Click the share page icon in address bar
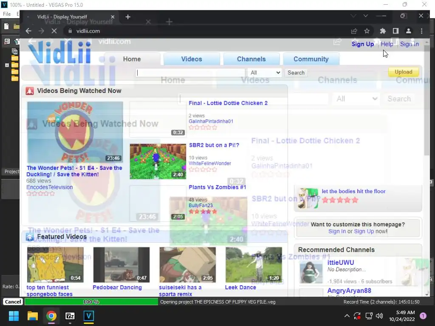 [354, 31]
